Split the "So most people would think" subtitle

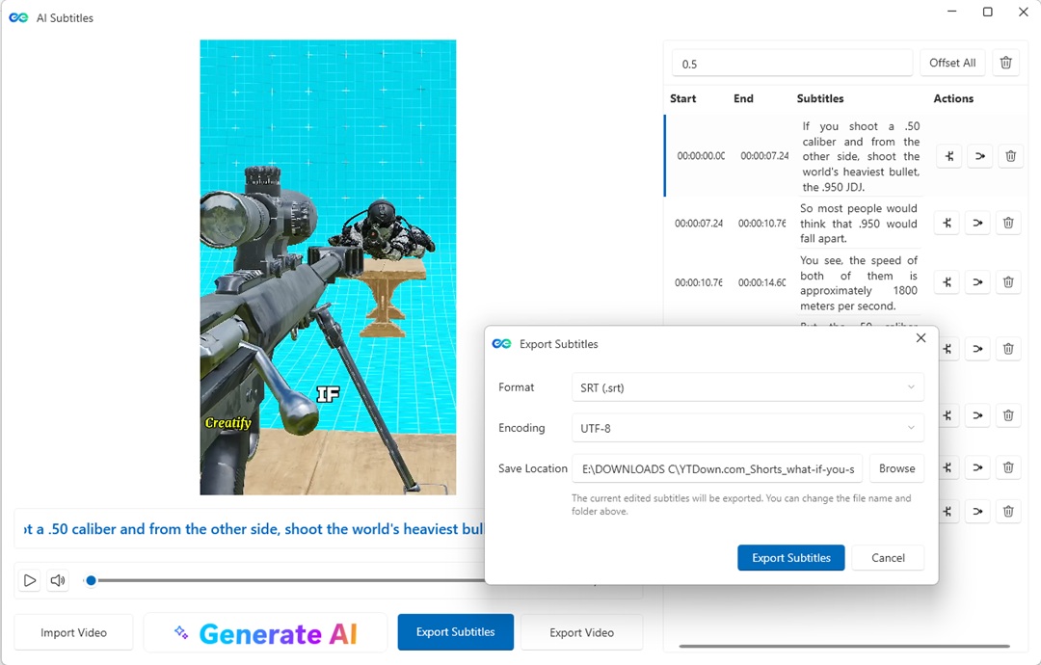(947, 223)
